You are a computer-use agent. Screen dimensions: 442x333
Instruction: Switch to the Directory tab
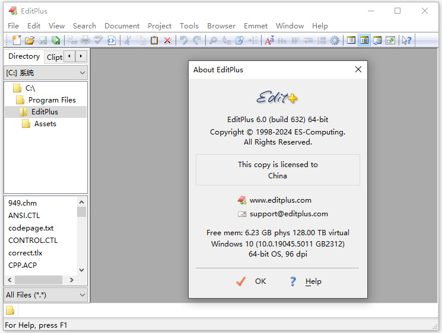pyautogui.click(x=24, y=56)
